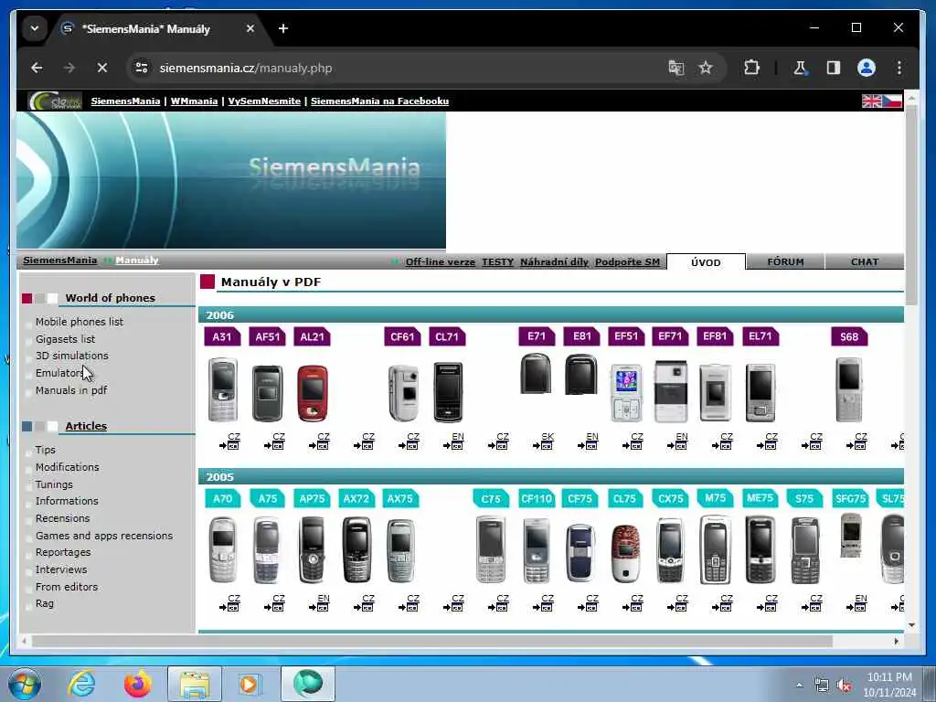Open Emulators in sidebar

59,373
